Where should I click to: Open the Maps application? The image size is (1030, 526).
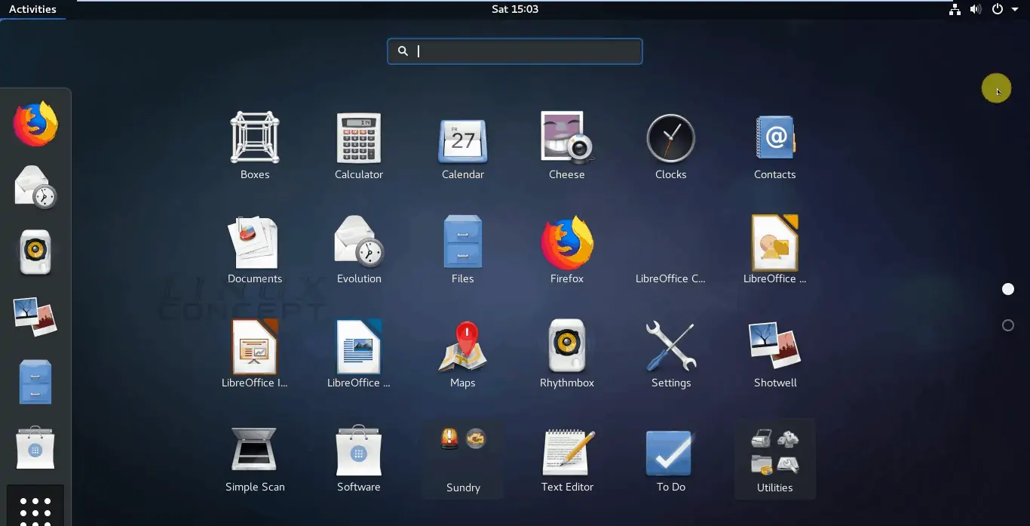pyautogui.click(x=463, y=354)
